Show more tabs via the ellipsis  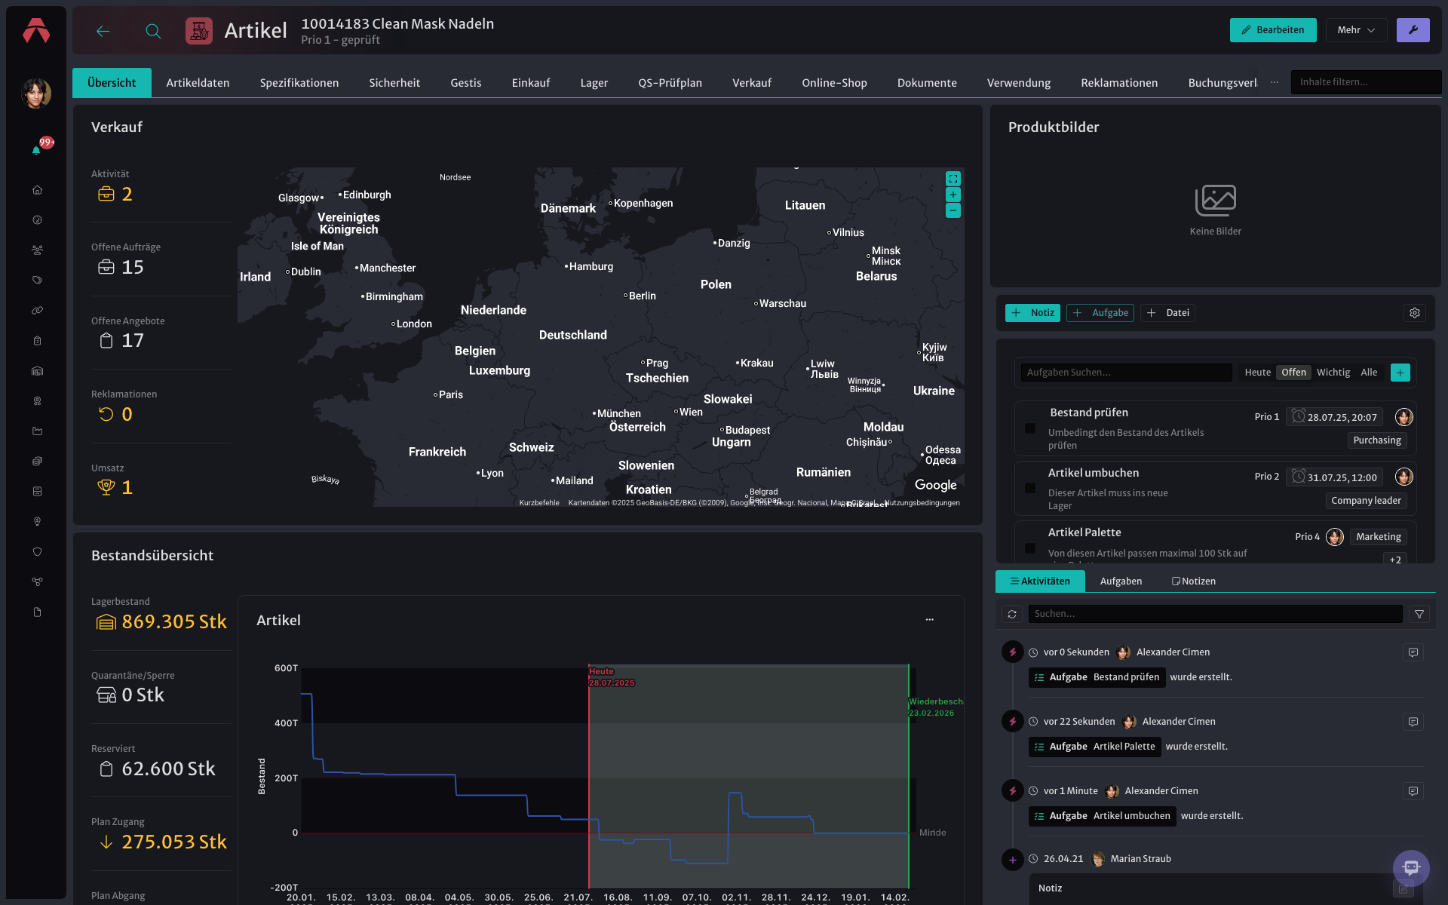[1275, 82]
